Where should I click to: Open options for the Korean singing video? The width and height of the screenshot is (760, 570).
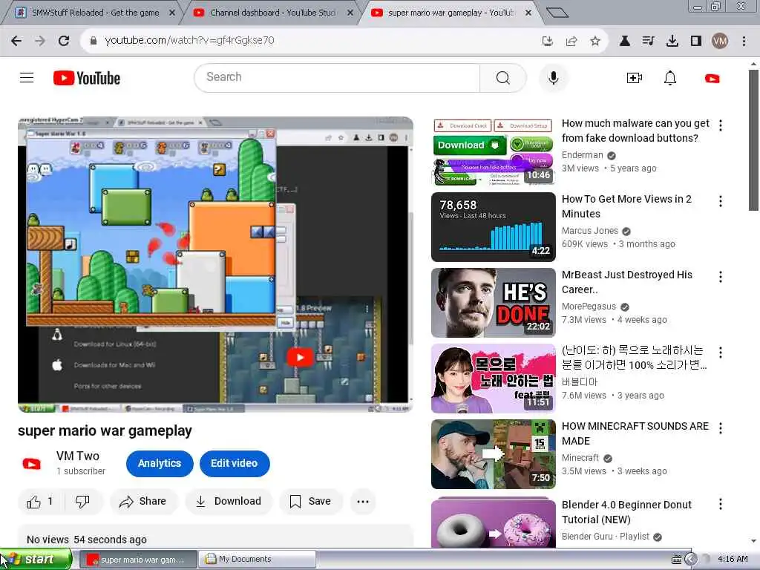721,353
